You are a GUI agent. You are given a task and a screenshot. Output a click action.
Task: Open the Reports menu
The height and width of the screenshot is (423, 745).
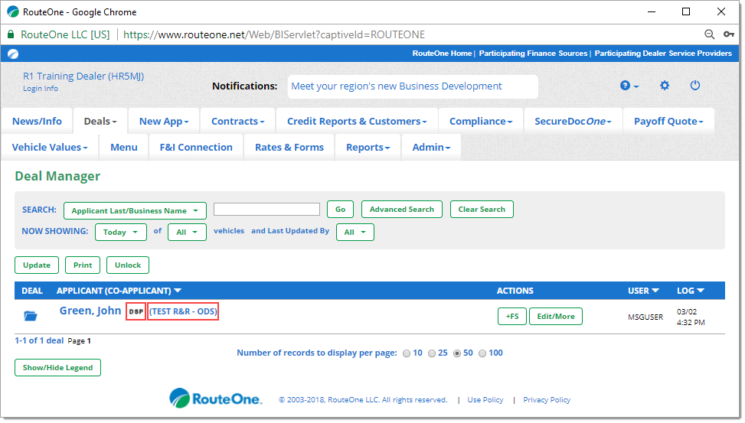(x=368, y=147)
